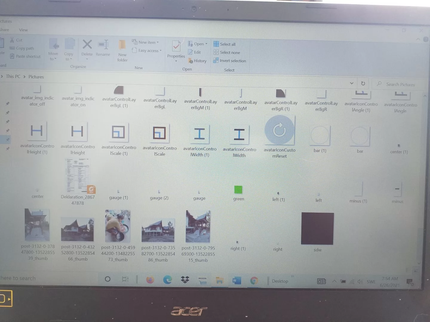Click Select none in ribbon
Screen dimensions: 430x322
[227, 52]
